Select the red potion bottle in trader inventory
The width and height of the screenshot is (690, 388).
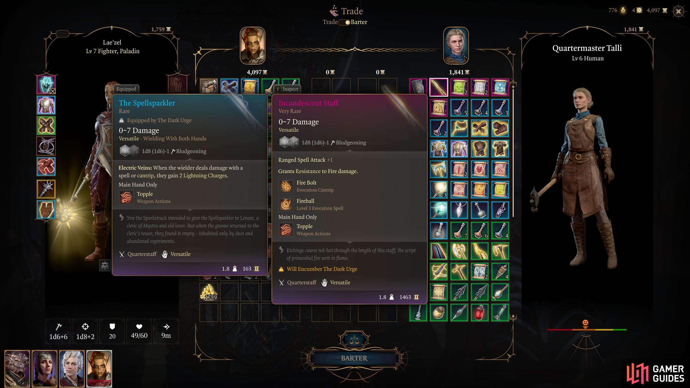[x=479, y=313]
